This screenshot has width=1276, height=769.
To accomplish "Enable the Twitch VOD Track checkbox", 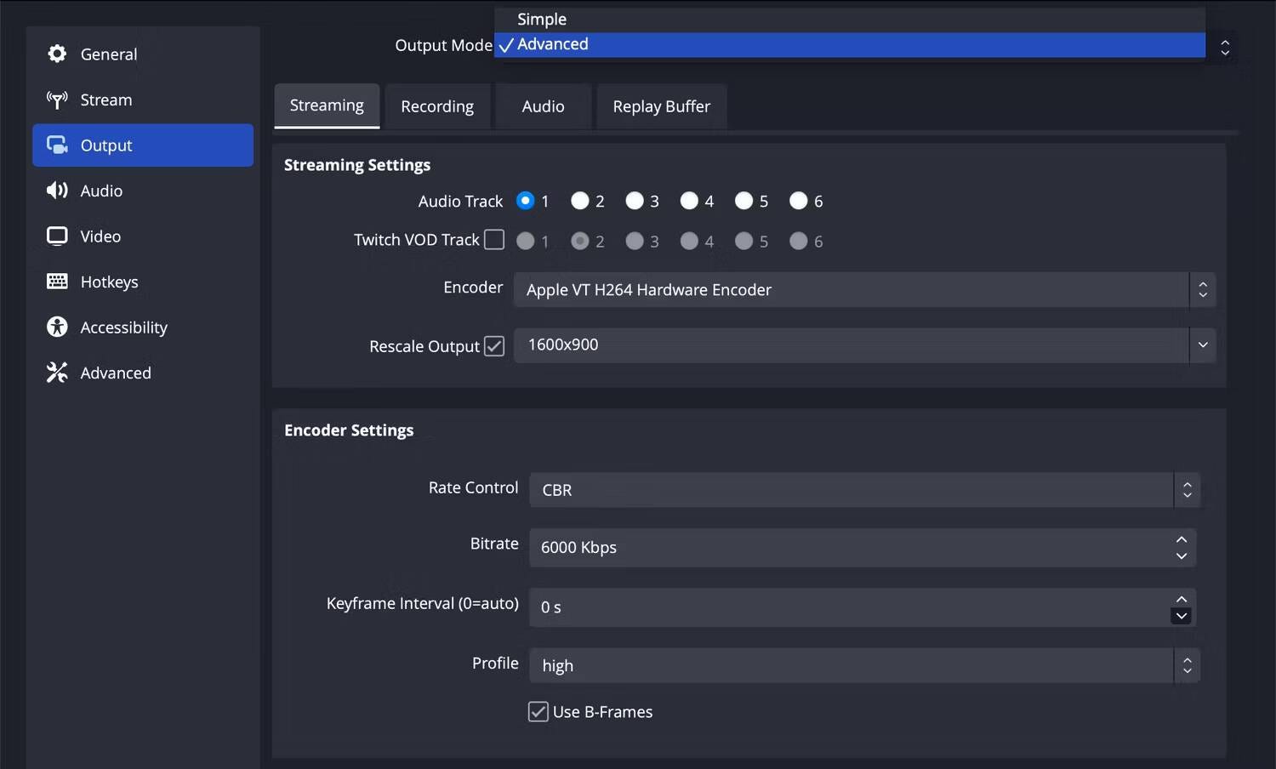I will [x=494, y=240].
